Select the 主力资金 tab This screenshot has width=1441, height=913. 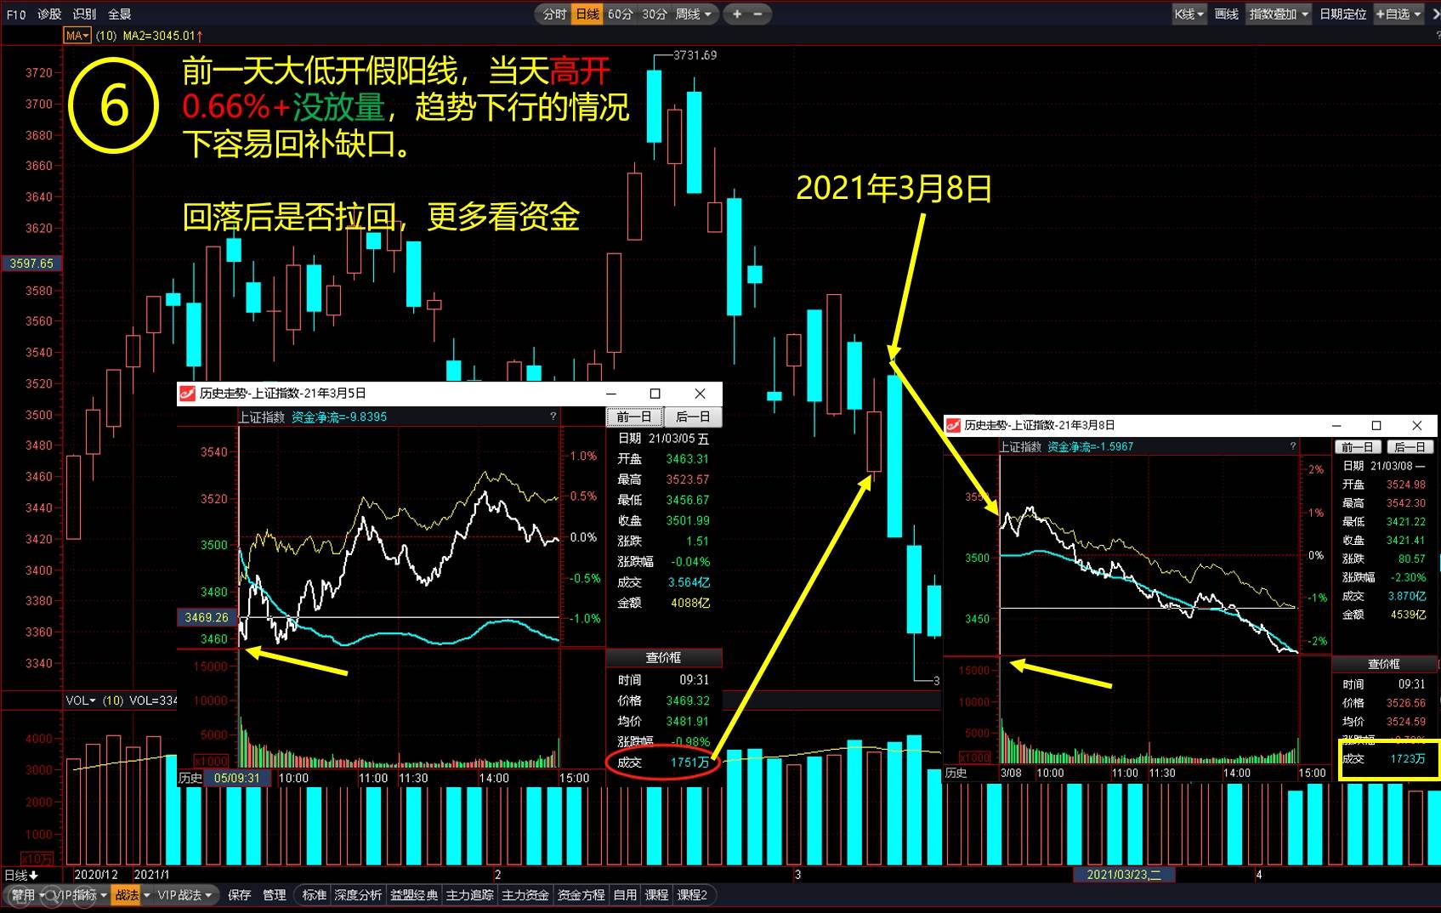tap(525, 895)
